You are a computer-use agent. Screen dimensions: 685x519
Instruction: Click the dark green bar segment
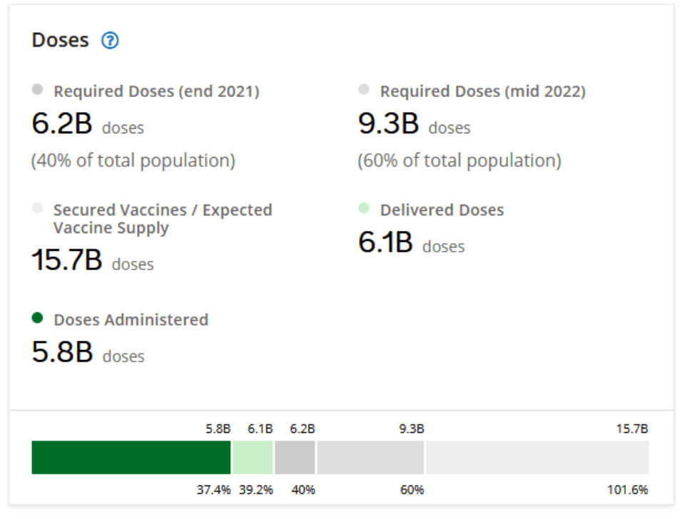(131, 457)
